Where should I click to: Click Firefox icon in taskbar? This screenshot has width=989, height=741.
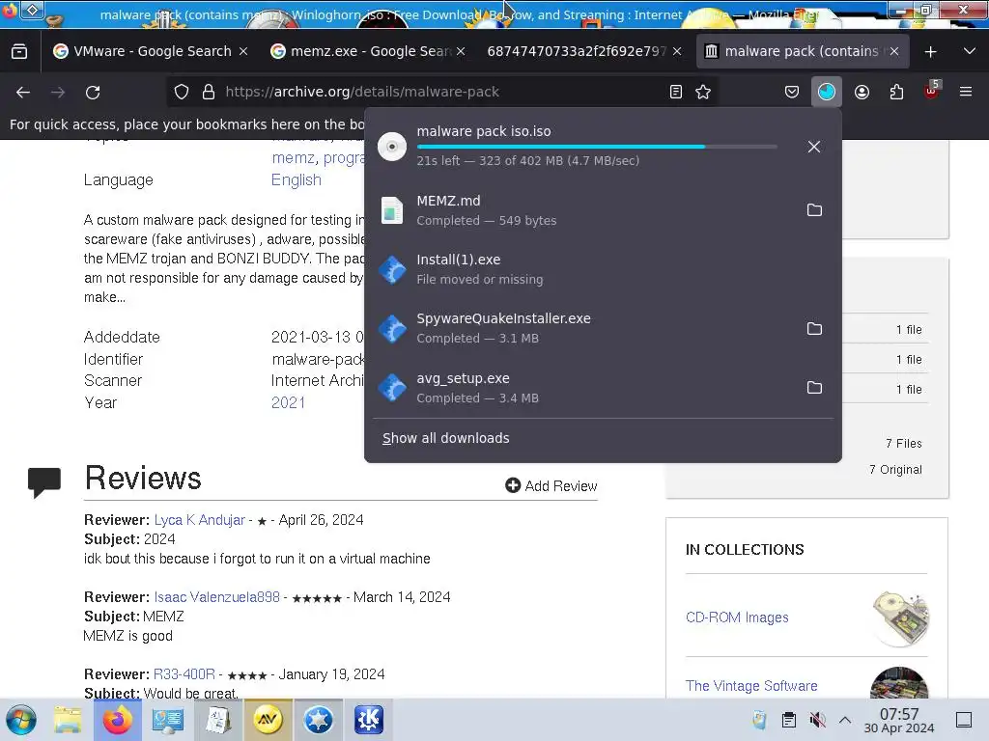coord(118,720)
